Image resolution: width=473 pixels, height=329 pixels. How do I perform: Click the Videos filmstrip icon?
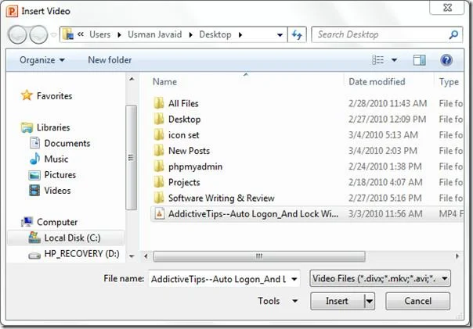(x=34, y=190)
